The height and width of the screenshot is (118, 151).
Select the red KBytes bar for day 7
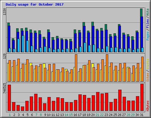(x=36, y=102)
